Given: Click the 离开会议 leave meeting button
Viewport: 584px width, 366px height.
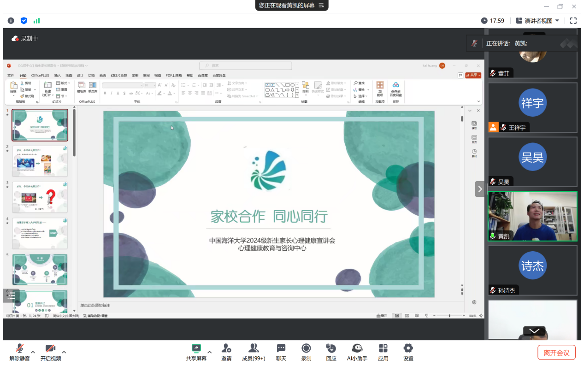Looking at the screenshot, I should 556,353.
